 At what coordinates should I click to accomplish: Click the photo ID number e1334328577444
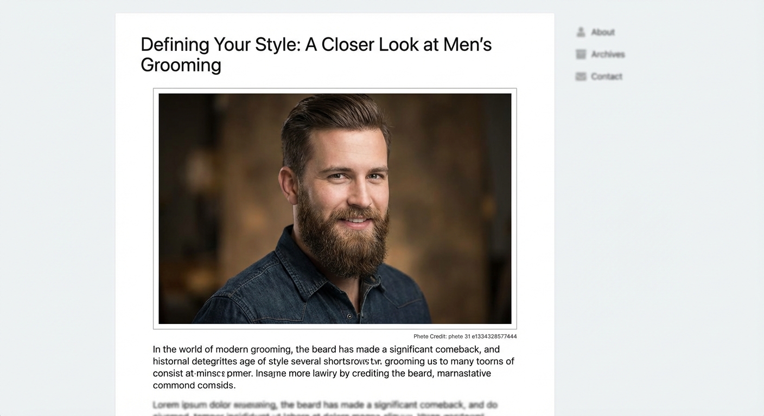tap(494, 336)
